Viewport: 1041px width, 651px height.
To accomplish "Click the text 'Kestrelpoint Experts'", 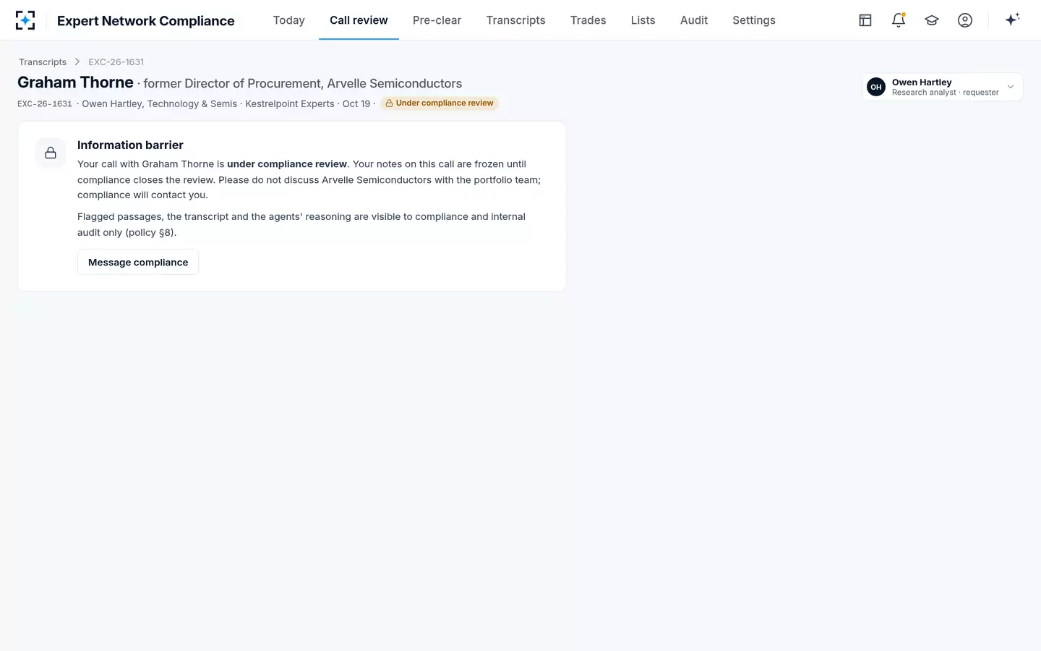I will 290,104.
